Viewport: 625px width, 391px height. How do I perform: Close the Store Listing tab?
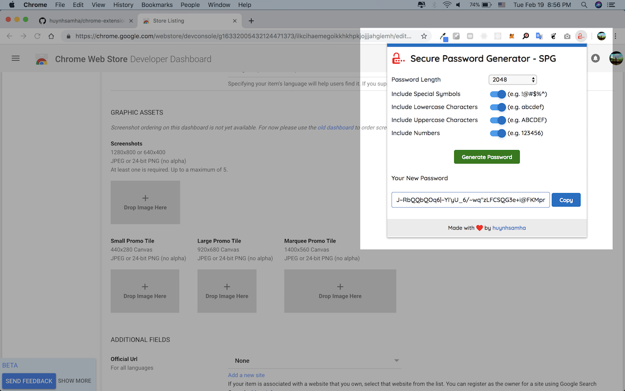pyautogui.click(x=235, y=21)
